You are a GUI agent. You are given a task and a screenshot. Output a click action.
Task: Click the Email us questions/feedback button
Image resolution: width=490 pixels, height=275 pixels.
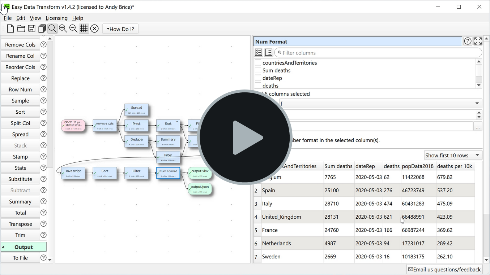pyautogui.click(x=444, y=269)
